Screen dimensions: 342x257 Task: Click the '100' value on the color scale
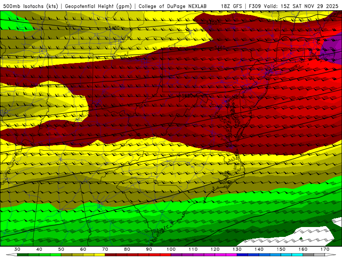point(171,249)
